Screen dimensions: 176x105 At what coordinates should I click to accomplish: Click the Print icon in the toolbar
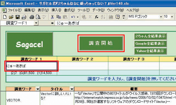32,17
